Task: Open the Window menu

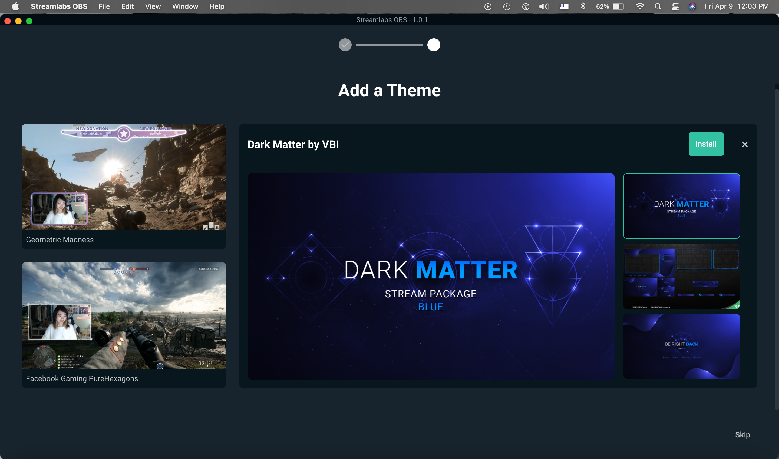Action: [185, 6]
